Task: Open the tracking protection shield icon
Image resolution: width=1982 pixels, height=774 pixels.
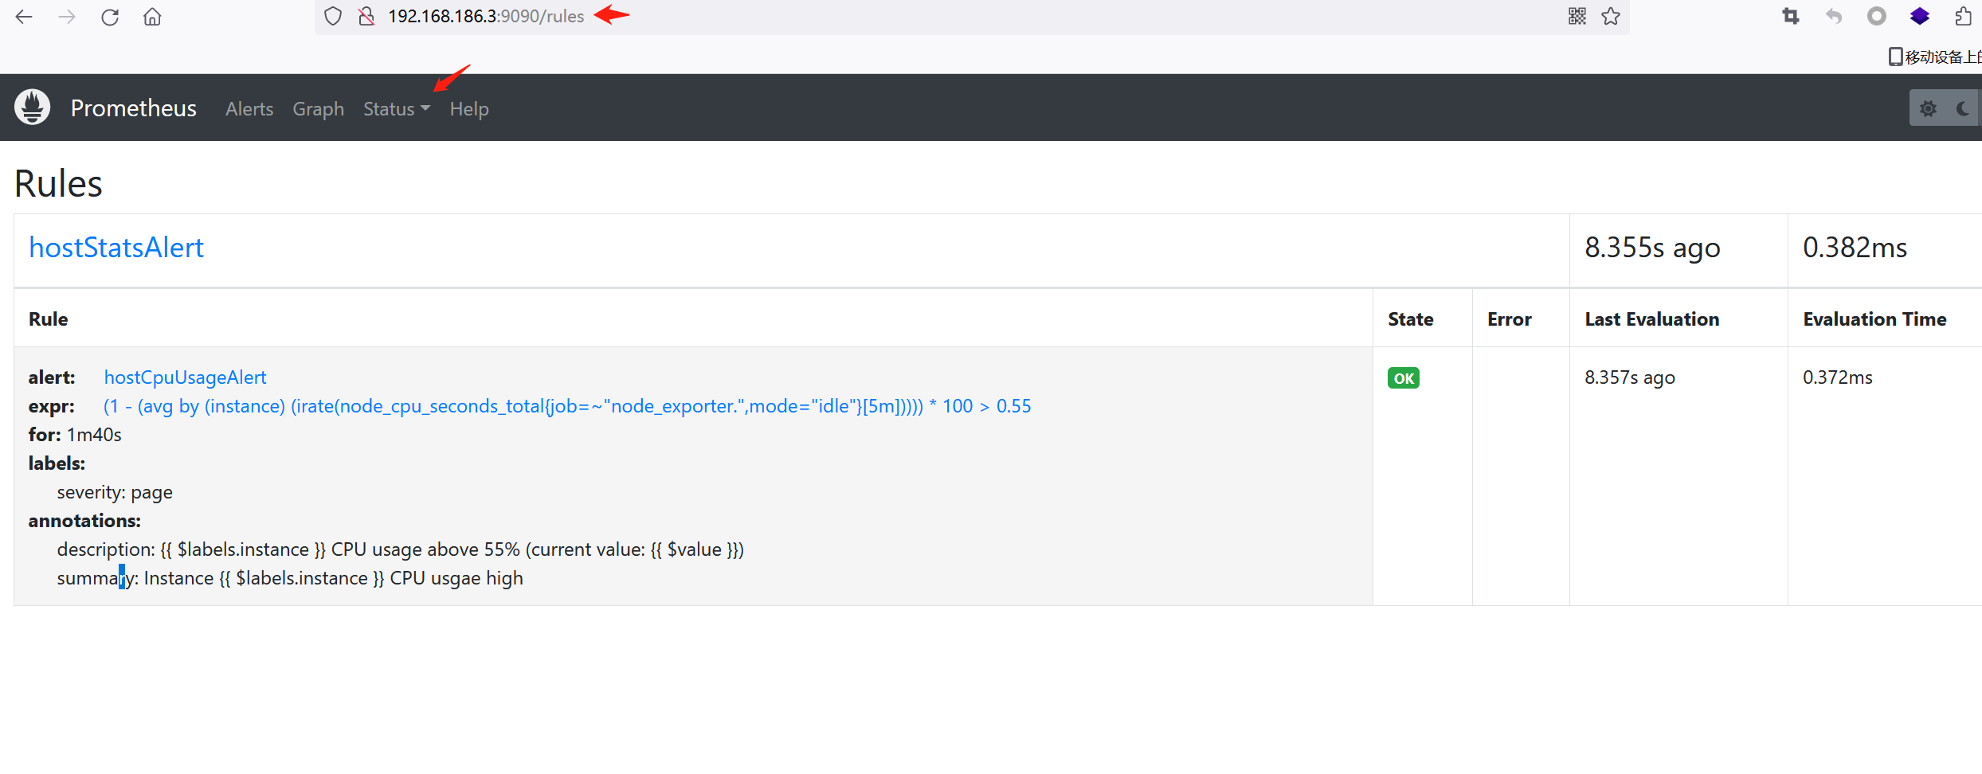Action: click(333, 16)
